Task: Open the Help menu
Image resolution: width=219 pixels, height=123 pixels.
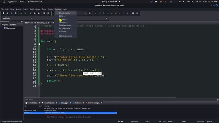Action: tap(65, 9)
